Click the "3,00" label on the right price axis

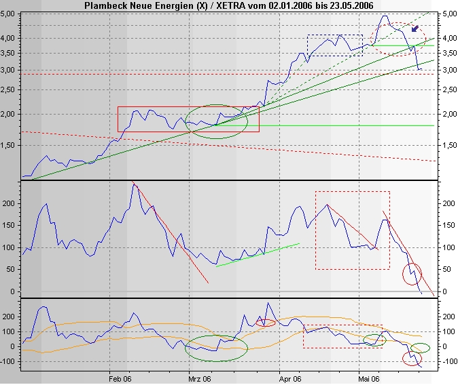click(x=450, y=70)
